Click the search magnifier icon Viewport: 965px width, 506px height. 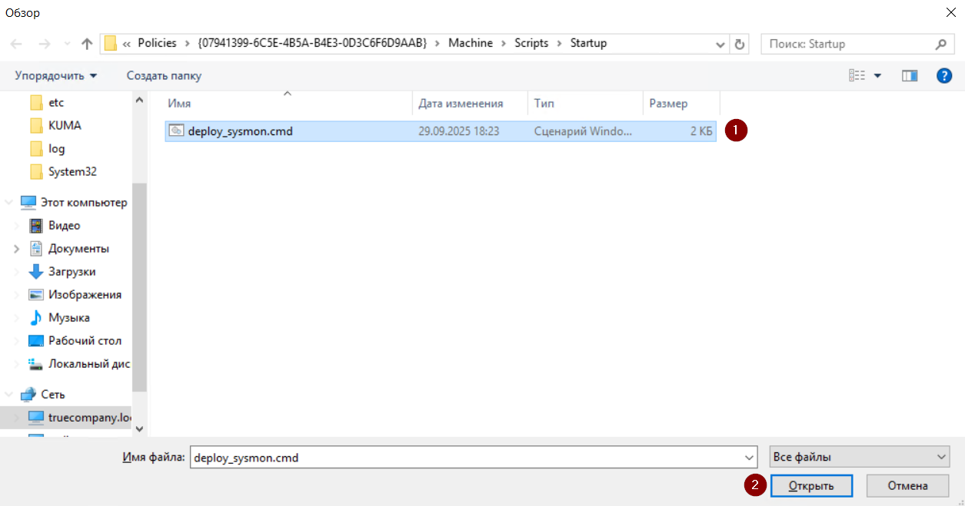940,44
